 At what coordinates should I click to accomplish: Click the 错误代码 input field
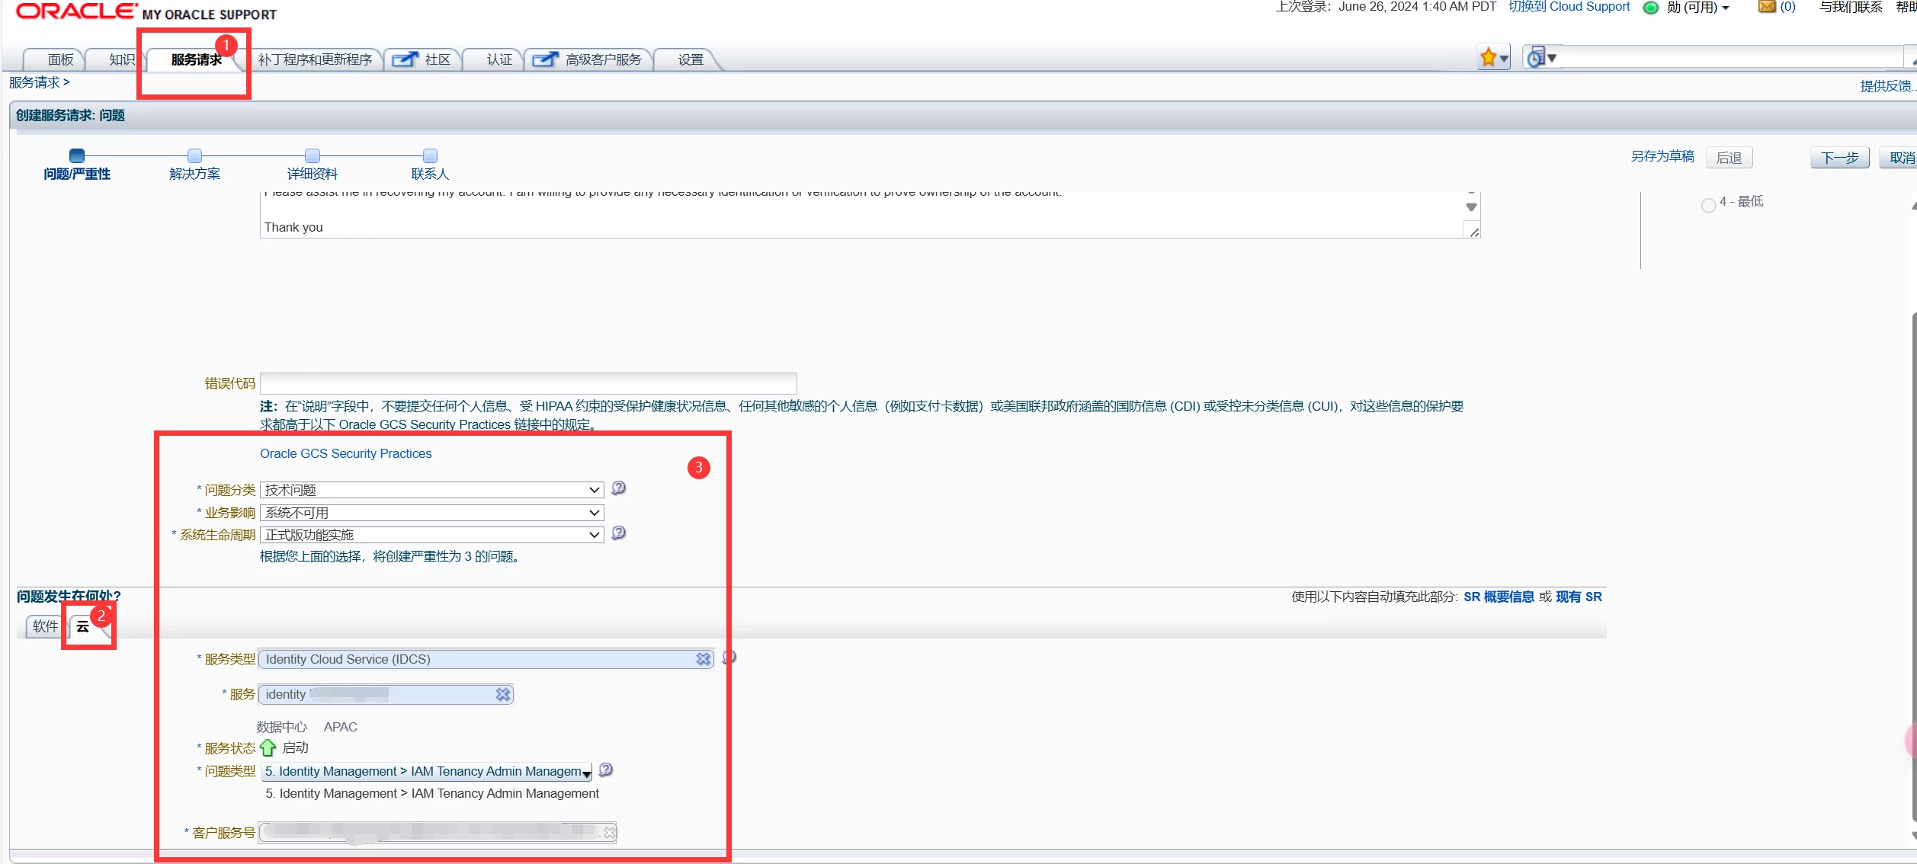527,383
